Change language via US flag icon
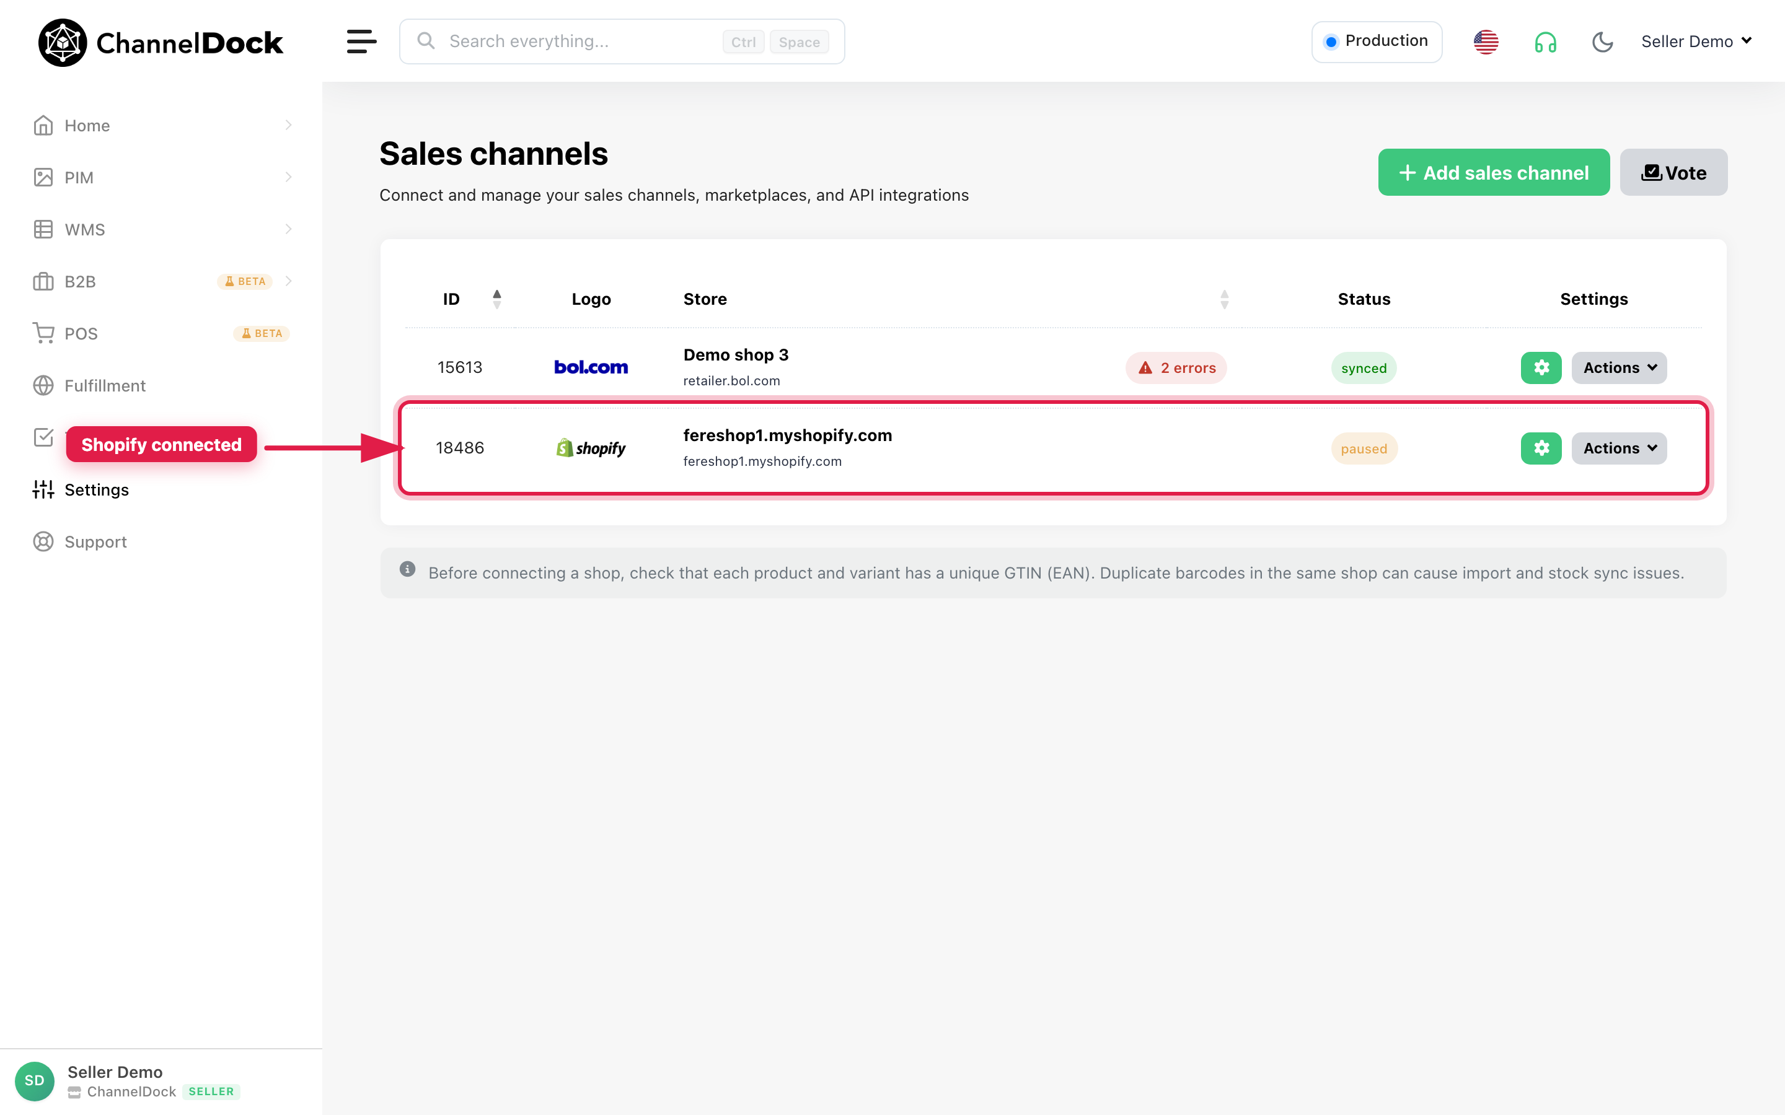1785x1115 pixels. pos(1486,42)
